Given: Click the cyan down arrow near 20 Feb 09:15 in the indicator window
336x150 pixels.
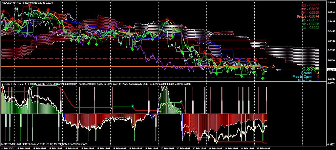Looking at the screenshot, I should tap(181, 101).
